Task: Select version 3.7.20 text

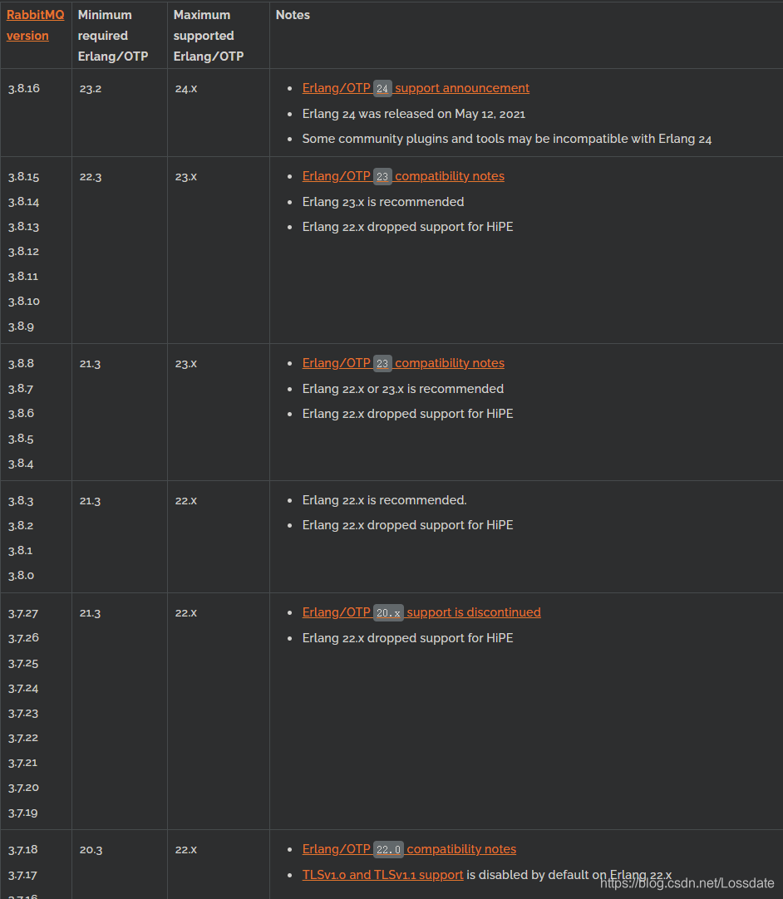Action: tap(23, 788)
